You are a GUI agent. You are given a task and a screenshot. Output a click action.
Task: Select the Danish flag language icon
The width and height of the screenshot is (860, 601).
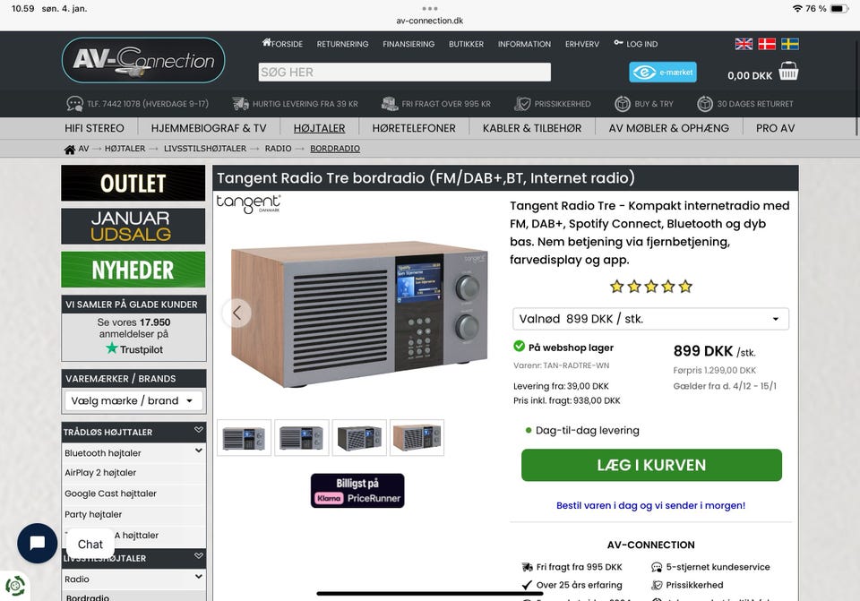767,44
